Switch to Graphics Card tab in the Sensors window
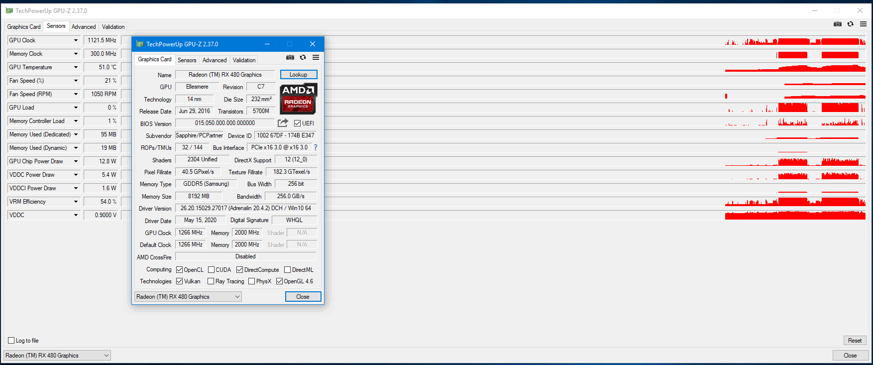This screenshot has width=873, height=365. [24, 27]
